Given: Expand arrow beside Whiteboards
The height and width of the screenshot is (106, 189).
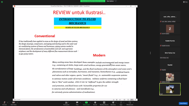Looking at the screenshot, I should coord(133,102).
